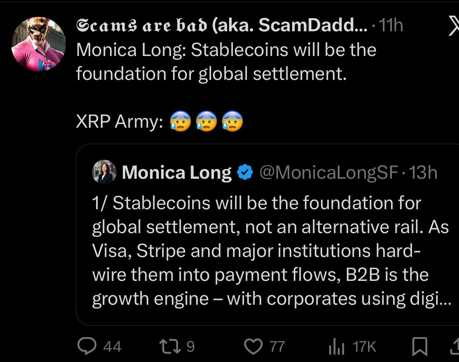
Task: Like the post with the heart icon
Action: click(x=253, y=346)
